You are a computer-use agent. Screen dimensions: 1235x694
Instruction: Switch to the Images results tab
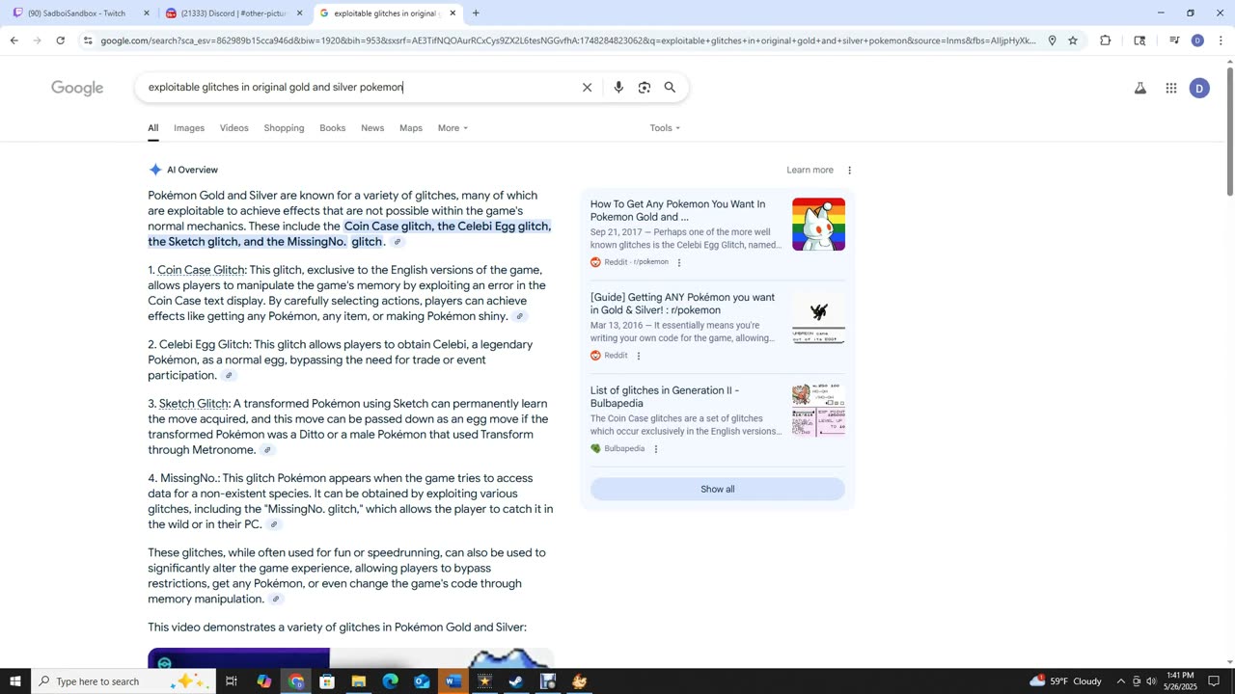[x=189, y=128]
